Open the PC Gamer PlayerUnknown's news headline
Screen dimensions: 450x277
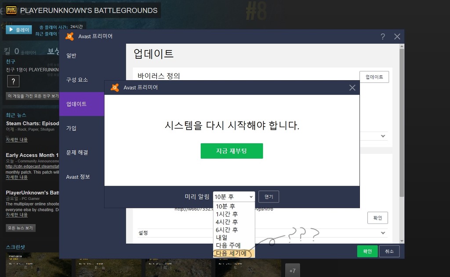[32, 192]
